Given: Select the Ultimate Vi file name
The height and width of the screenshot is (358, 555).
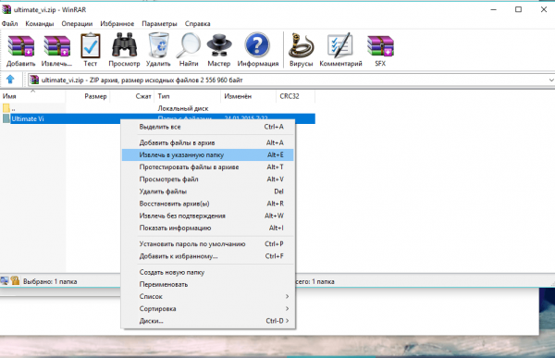Looking at the screenshot, I should 28,118.
